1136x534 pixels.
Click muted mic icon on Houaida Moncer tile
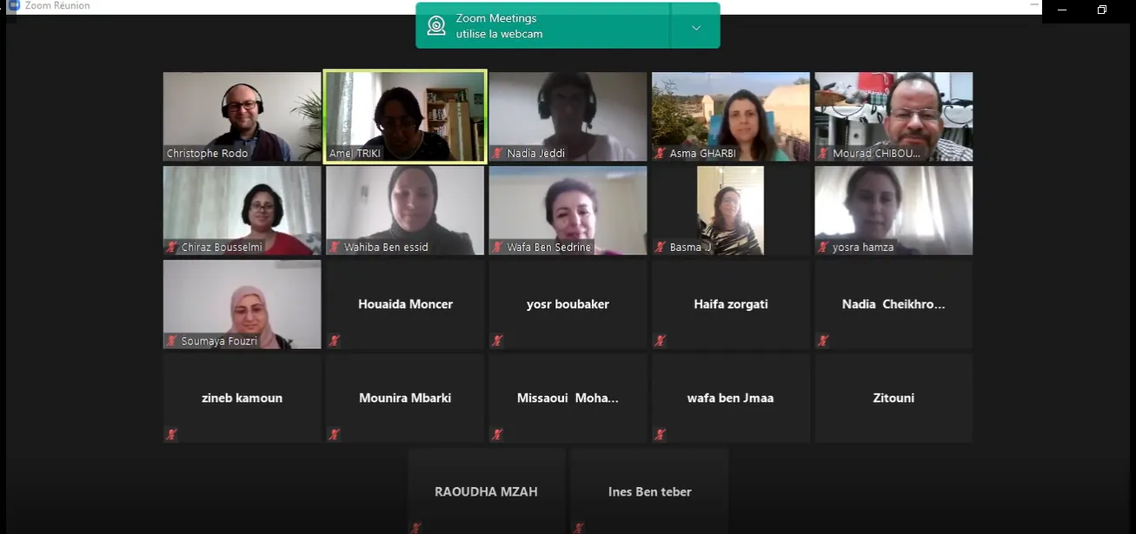[x=334, y=340]
